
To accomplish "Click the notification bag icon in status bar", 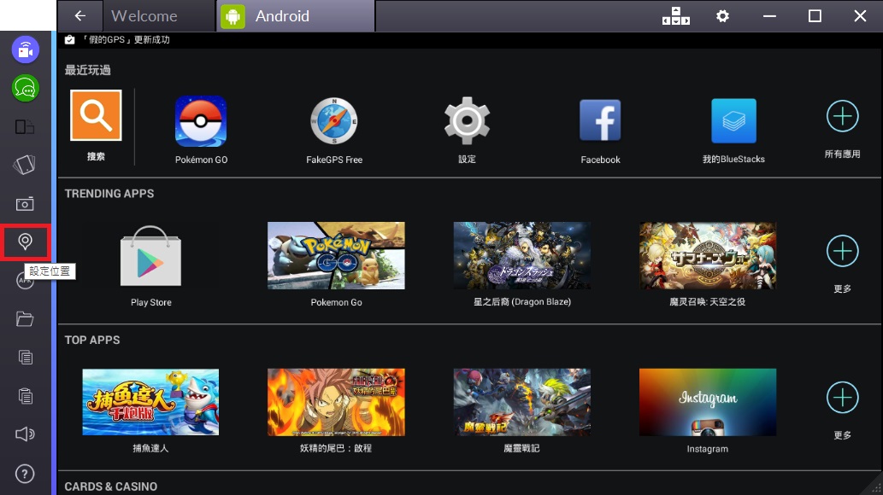I will click(x=70, y=39).
